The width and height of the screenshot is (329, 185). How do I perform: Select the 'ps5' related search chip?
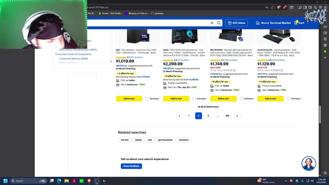150,140
